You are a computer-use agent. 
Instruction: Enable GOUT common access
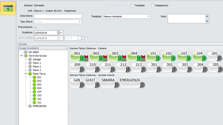point(93,83)
